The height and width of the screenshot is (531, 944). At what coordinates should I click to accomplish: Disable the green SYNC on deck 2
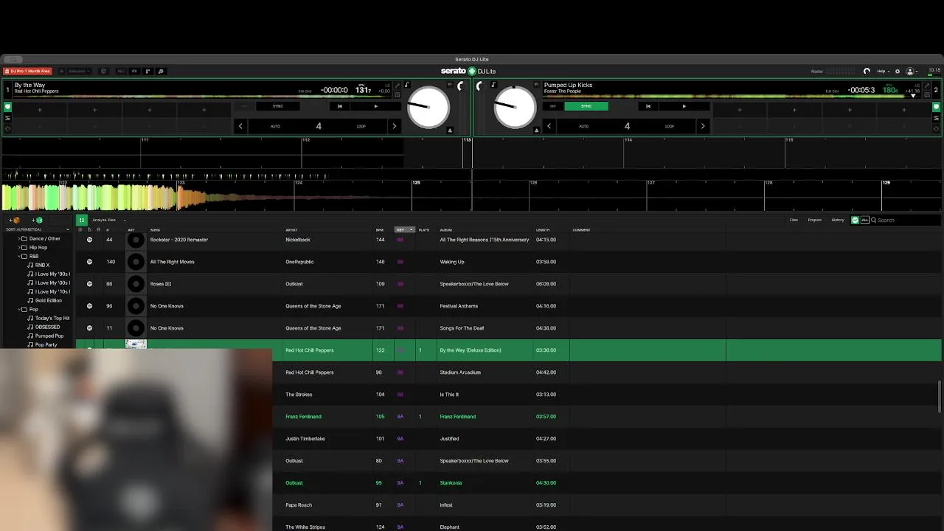coord(586,106)
